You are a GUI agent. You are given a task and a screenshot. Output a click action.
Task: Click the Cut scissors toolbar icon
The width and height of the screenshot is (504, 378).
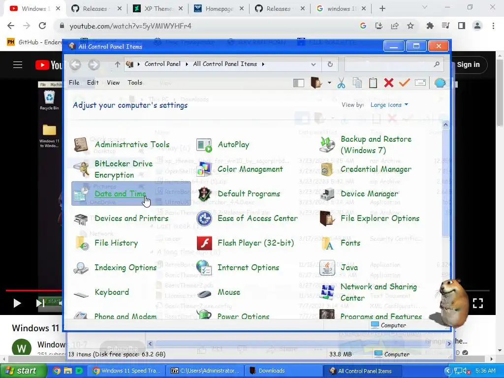342,83
